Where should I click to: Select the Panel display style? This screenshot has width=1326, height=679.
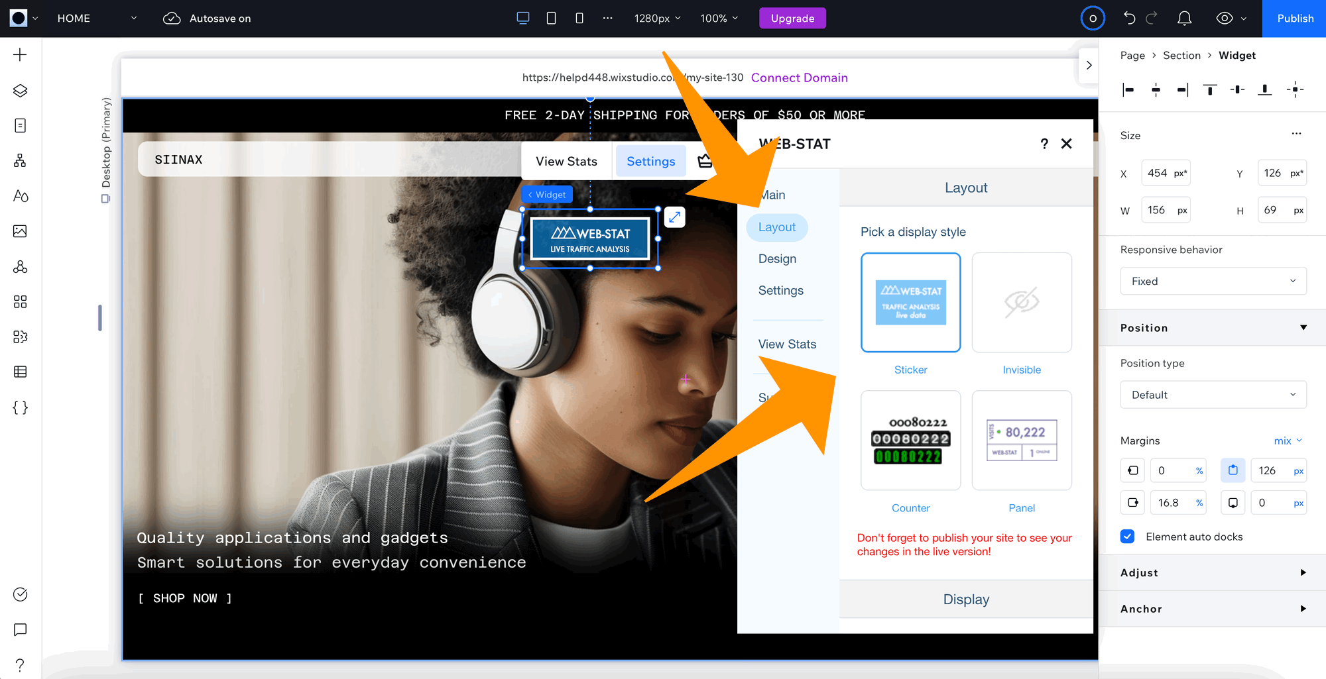click(1022, 441)
